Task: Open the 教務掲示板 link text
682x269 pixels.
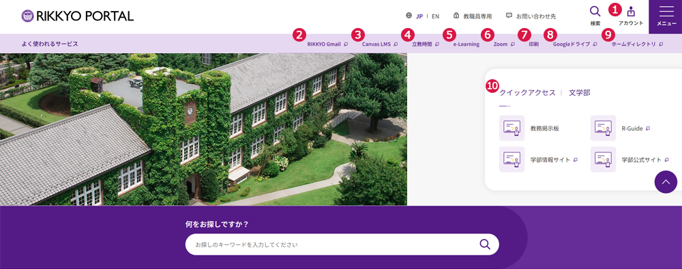Action: point(544,128)
